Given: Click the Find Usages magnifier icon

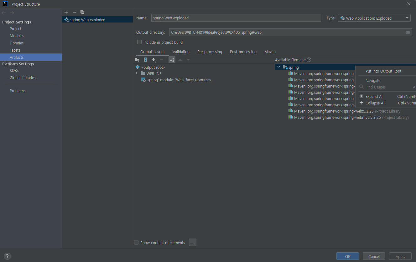Looking at the screenshot, I should [361, 87].
